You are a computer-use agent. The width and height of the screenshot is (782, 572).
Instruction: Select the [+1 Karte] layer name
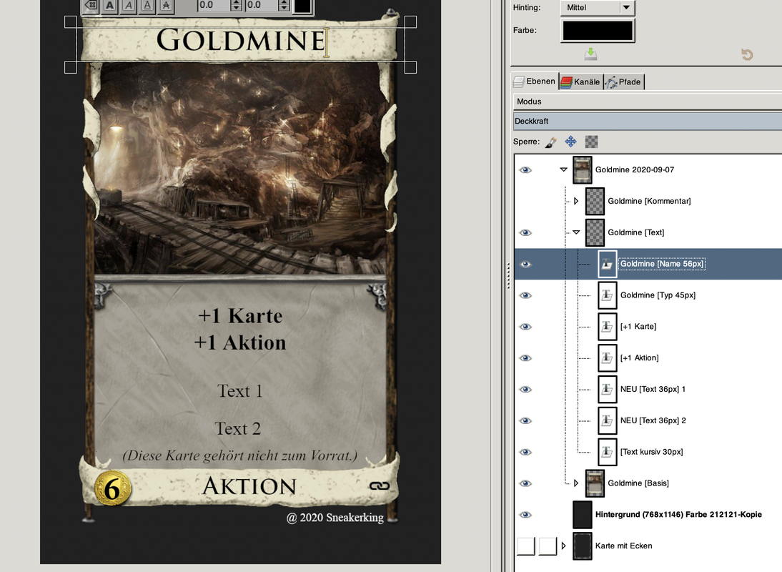pyautogui.click(x=638, y=327)
